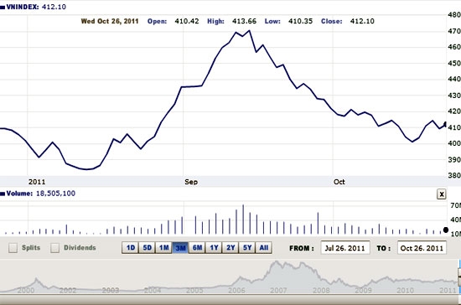Click 2002 in the overview timeline
Image resolution: width=461 pixels, height=305 pixels.
click(68, 290)
